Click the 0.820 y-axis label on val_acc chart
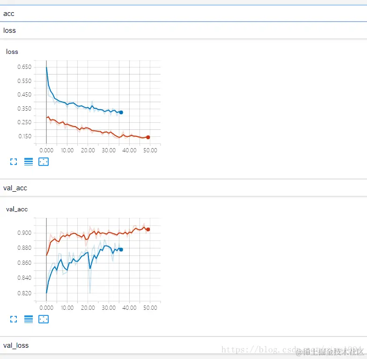The image size is (367, 359). point(24,293)
